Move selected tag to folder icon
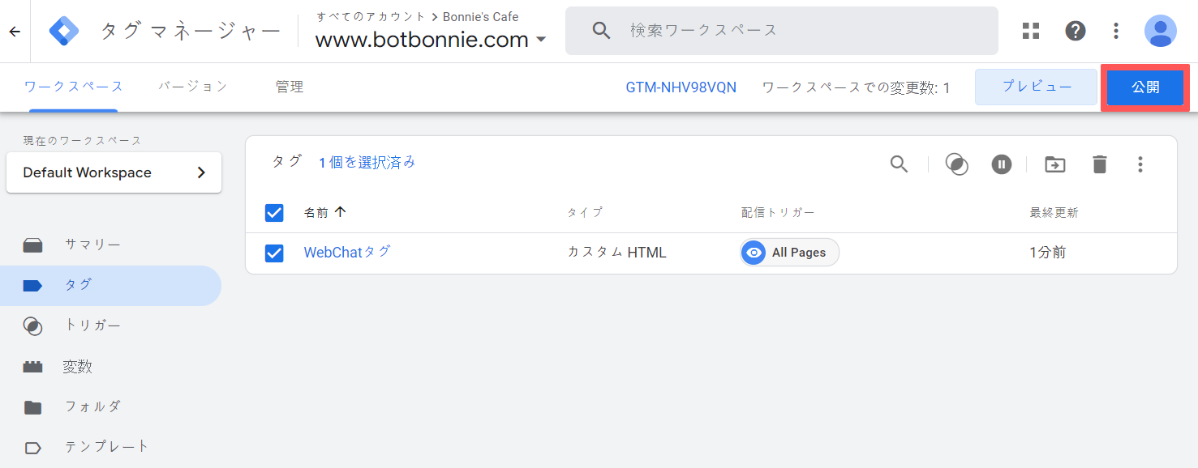The image size is (1198, 468). (x=1054, y=164)
